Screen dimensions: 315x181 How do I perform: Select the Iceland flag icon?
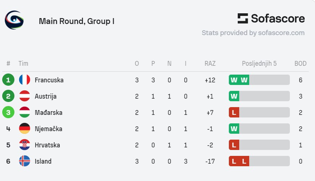point(24,161)
